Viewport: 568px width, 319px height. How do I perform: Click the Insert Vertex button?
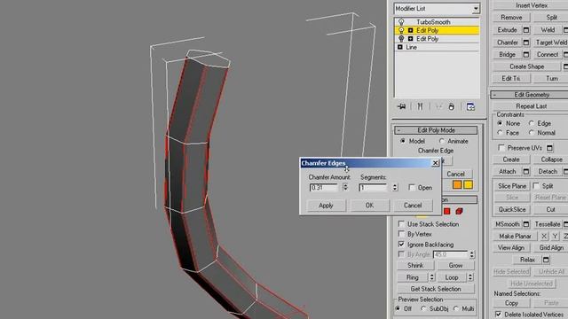532,5
